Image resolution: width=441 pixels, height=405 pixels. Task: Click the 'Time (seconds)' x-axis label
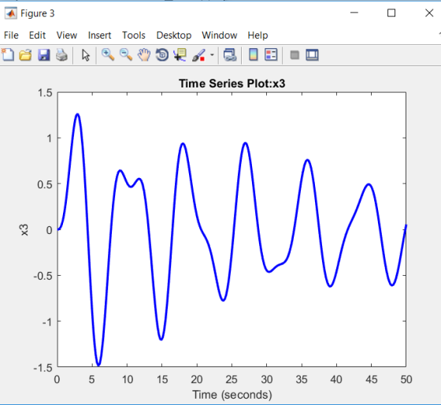(232, 395)
